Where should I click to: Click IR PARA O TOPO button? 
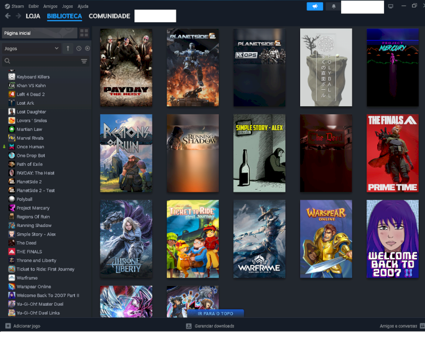click(216, 314)
